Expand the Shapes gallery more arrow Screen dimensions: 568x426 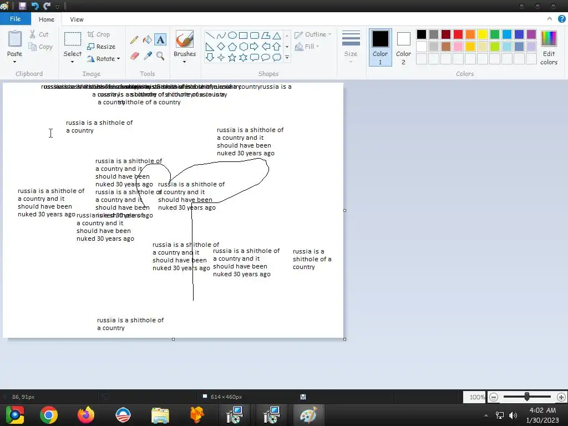click(287, 57)
